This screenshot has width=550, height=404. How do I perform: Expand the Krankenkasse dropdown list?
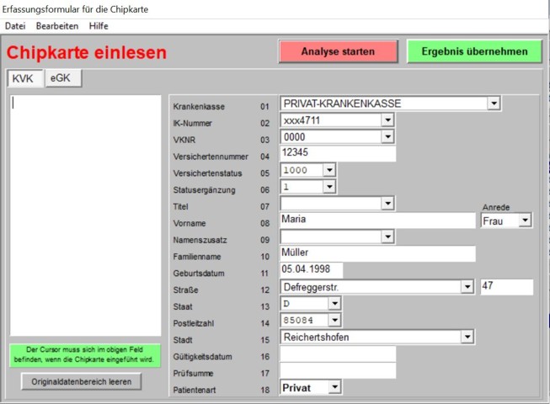494,104
